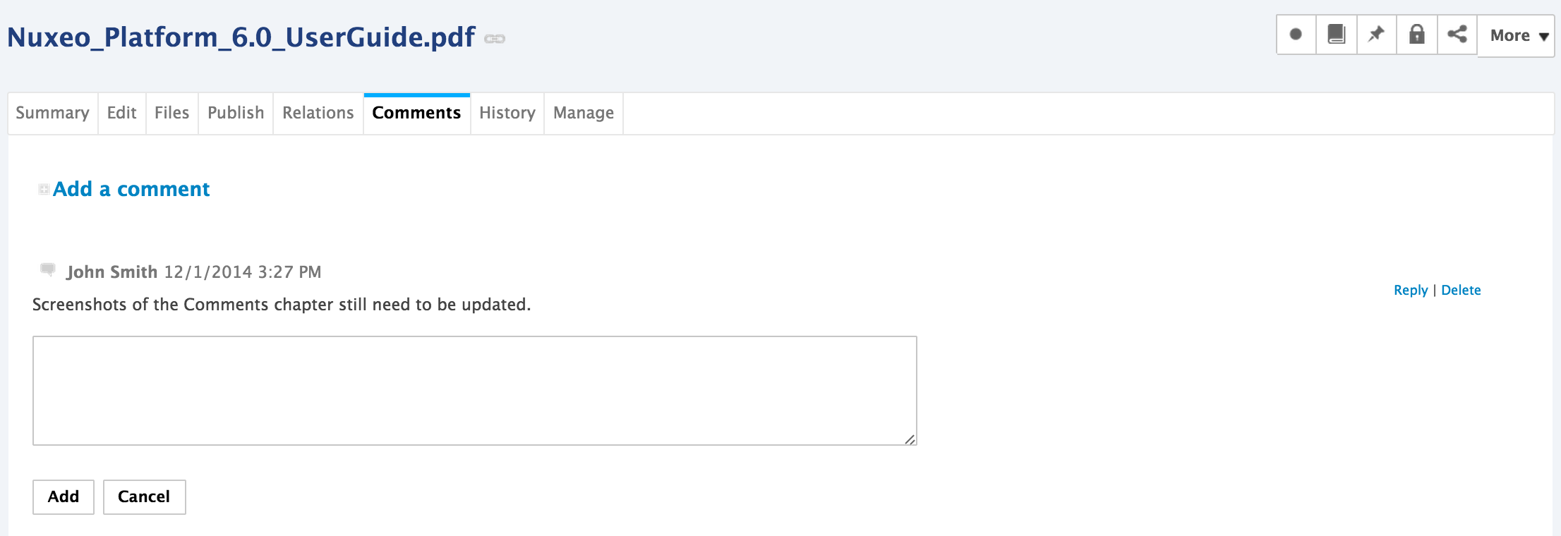Open the Edit tab
This screenshot has height=536, width=1561.
click(121, 113)
